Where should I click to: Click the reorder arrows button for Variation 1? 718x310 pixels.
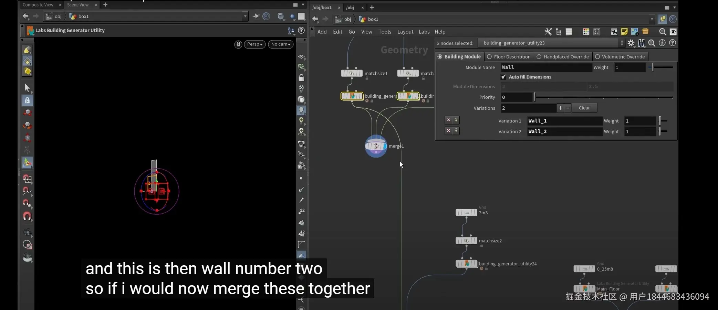[456, 120]
